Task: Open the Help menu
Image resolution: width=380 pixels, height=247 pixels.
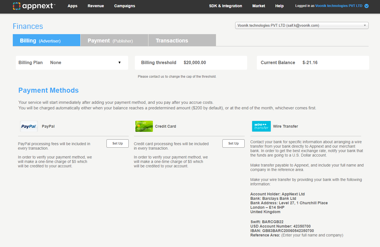Action: [279, 6]
